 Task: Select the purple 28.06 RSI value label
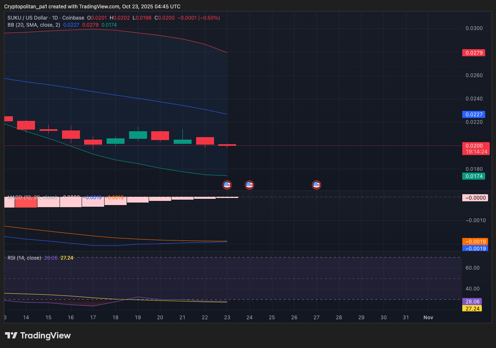(x=473, y=301)
